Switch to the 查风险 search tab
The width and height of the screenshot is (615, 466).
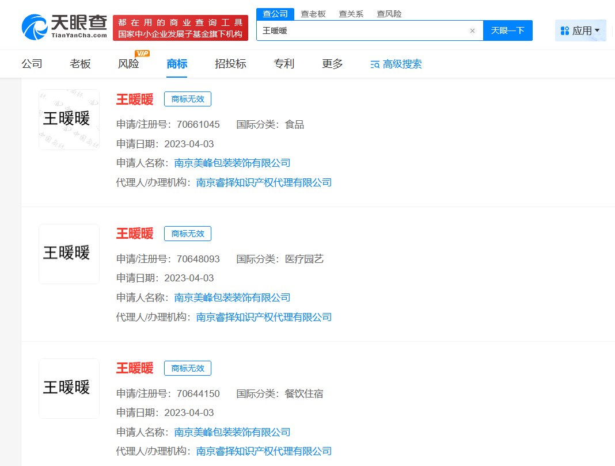(389, 14)
